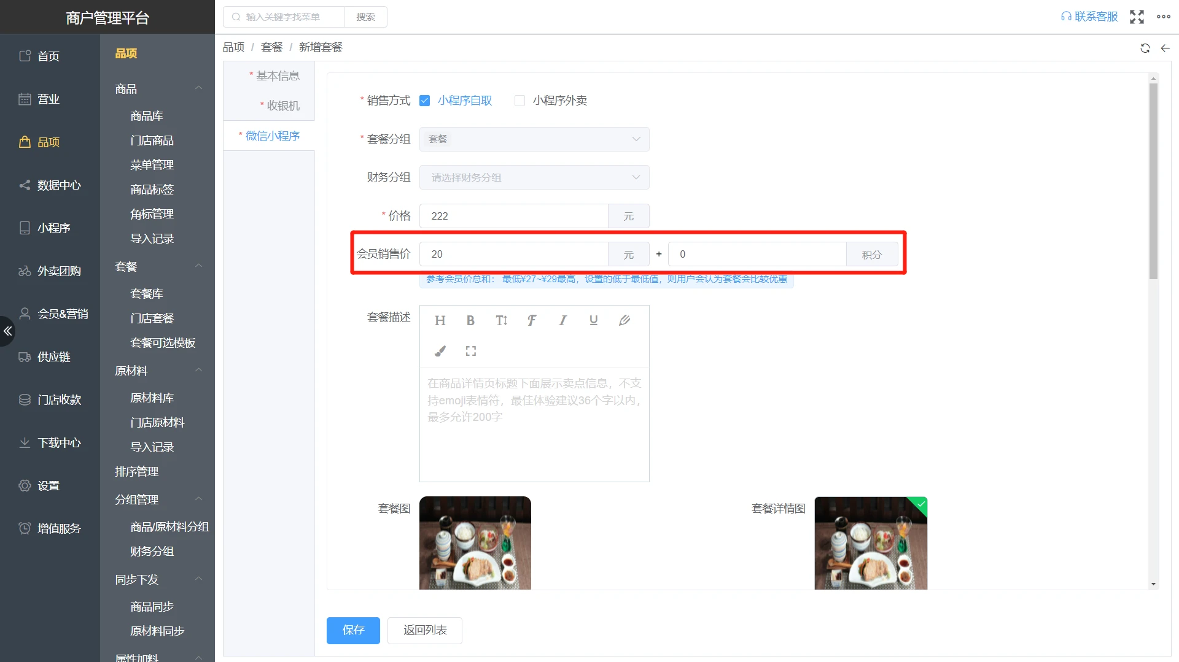
Task: Uncheck the 小程序自取 checkbox
Action: [x=425, y=100]
